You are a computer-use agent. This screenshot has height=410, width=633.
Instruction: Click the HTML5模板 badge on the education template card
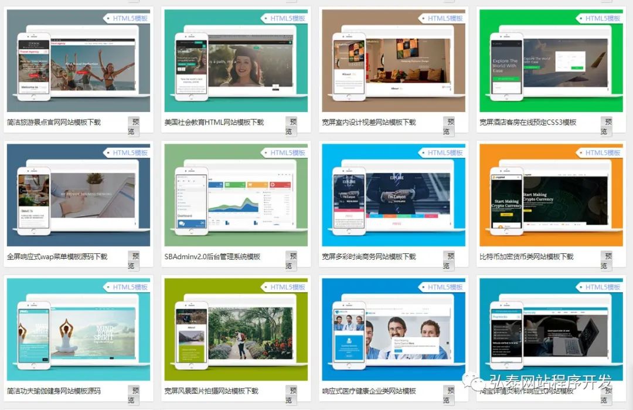[x=288, y=18]
